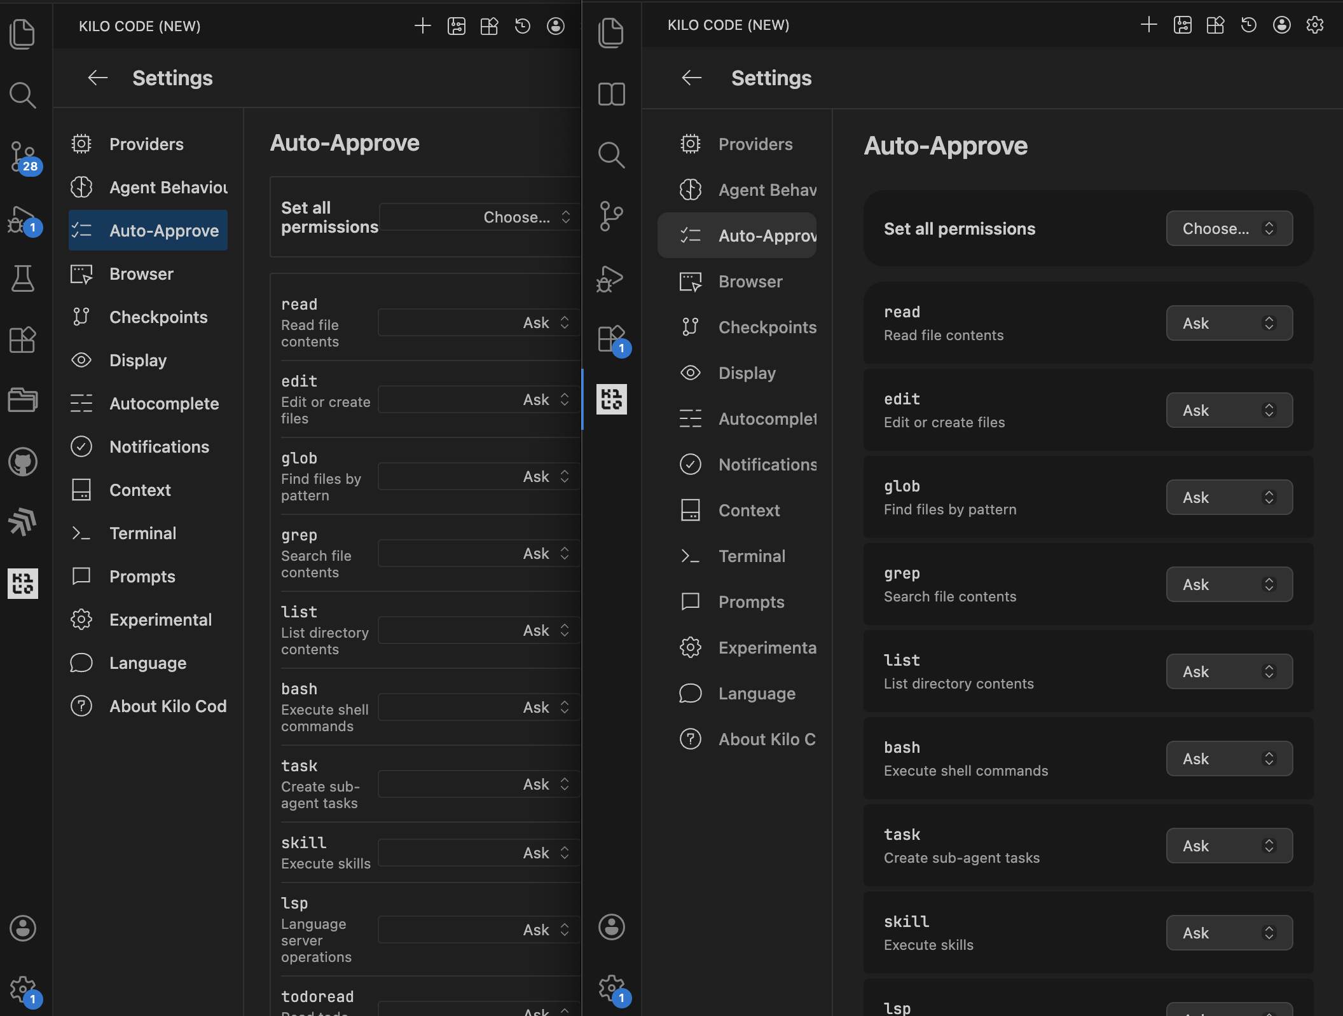The image size is (1343, 1016).
Task: Open 'Set all permissions' dropdown in right panel
Action: point(1229,229)
